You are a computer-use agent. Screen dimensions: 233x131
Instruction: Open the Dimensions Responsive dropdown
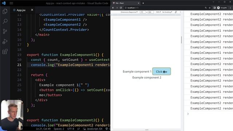point(129,12)
